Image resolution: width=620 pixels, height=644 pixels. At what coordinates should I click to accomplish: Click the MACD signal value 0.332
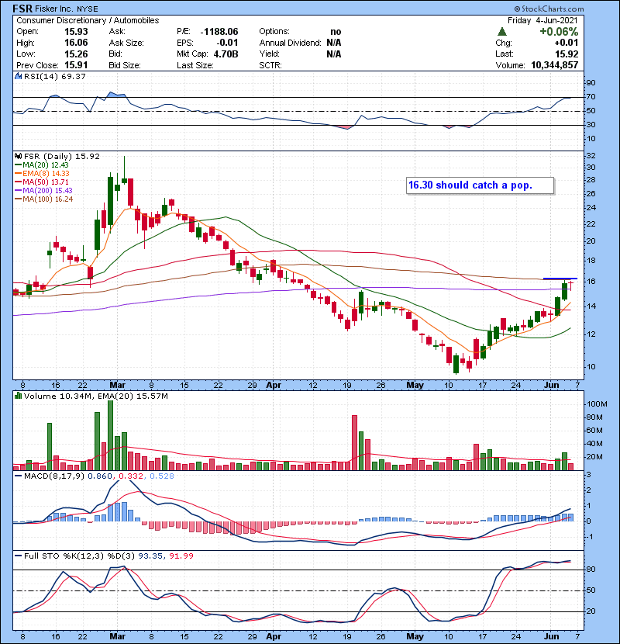130,476
